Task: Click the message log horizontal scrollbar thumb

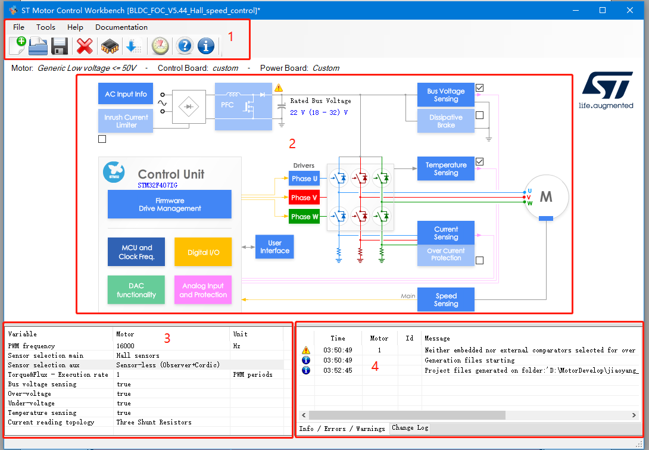Action: pyautogui.click(x=407, y=415)
